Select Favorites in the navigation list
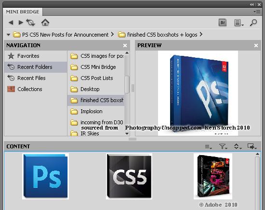The image size is (265, 210). coord(36,56)
